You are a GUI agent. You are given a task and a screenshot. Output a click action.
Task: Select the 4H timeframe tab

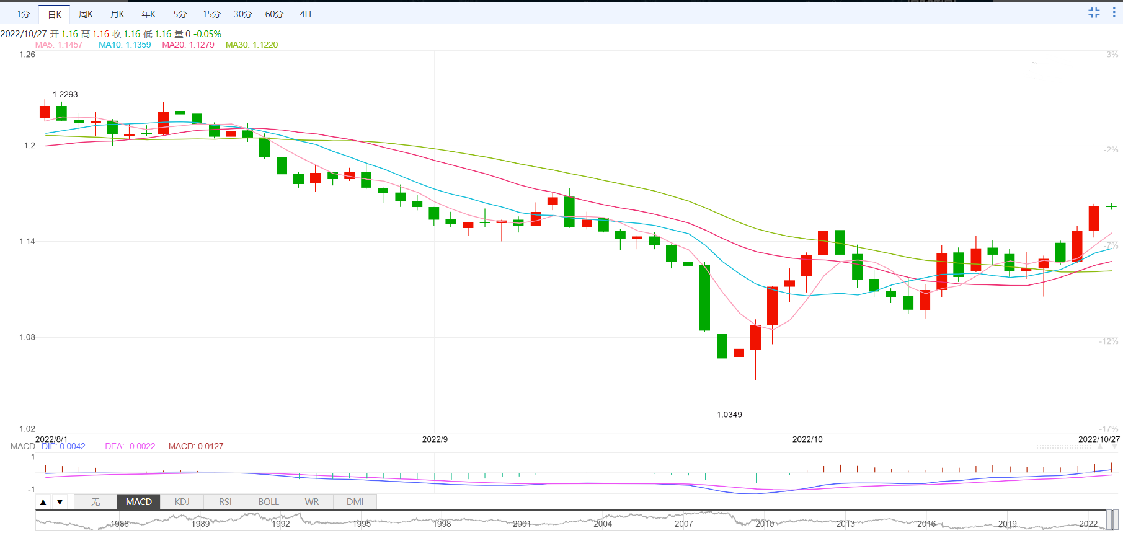coord(305,14)
